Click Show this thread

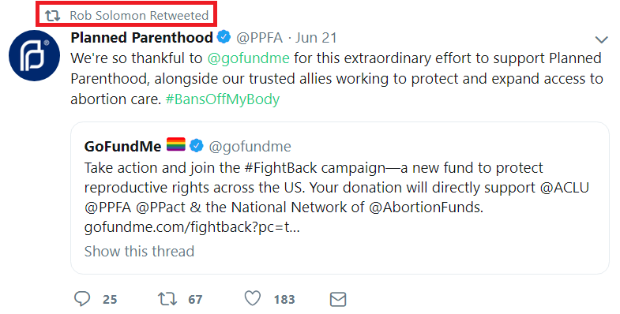click(139, 251)
